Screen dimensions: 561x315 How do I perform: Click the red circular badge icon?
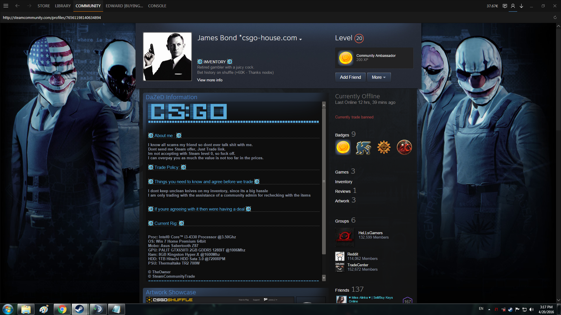pyautogui.click(x=404, y=147)
